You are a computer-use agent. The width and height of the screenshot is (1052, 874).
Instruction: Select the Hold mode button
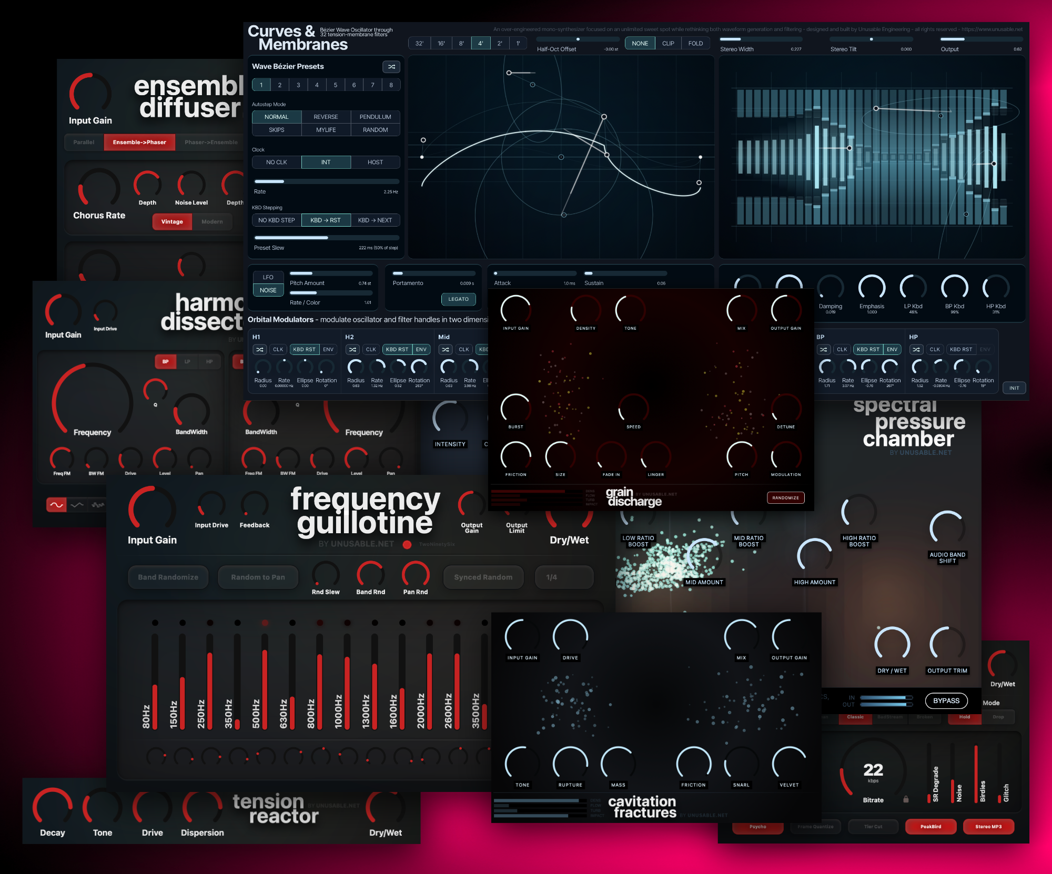(x=964, y=717)
